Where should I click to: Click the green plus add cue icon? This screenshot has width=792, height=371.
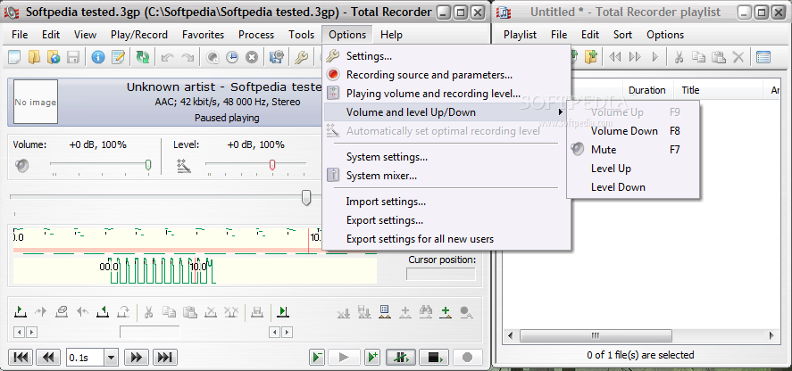[x=446, y=311]
